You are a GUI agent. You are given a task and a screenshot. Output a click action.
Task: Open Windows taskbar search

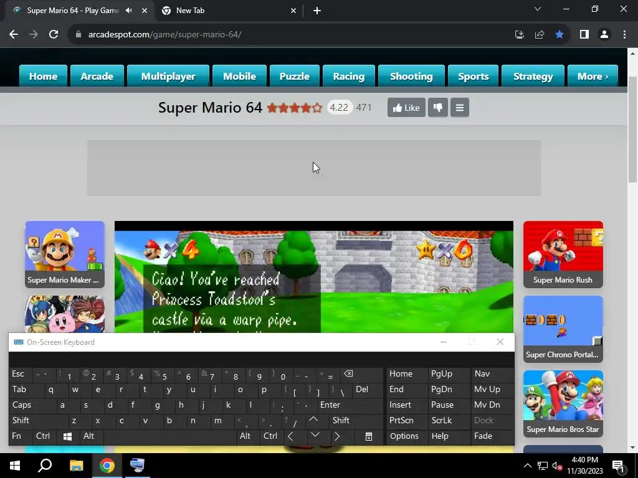(45, 466)
